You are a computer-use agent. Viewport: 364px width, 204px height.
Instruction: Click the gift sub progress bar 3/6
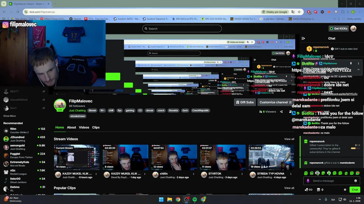tap(355, 148)
